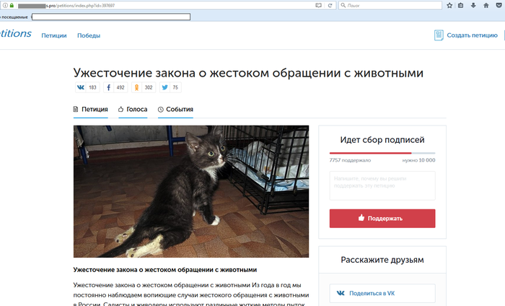Go to browser home page icon

pos(486,5)
